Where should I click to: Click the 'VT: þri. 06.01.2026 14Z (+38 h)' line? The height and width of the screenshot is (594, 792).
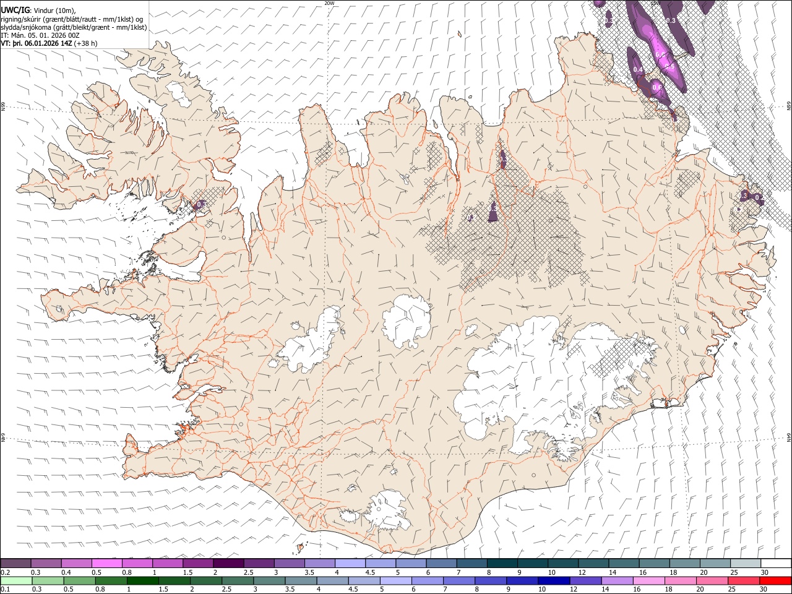point(49,43)
